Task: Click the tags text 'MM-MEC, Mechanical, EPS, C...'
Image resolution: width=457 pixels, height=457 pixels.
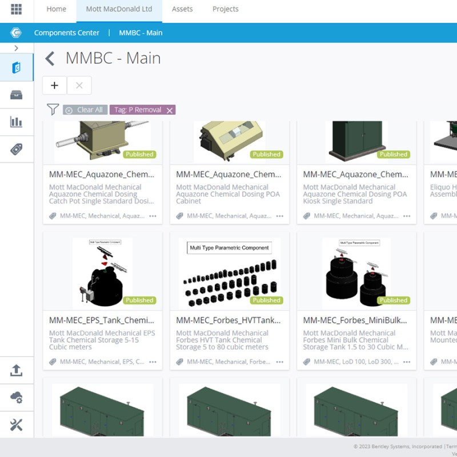Action: click(x=102, y=362)
